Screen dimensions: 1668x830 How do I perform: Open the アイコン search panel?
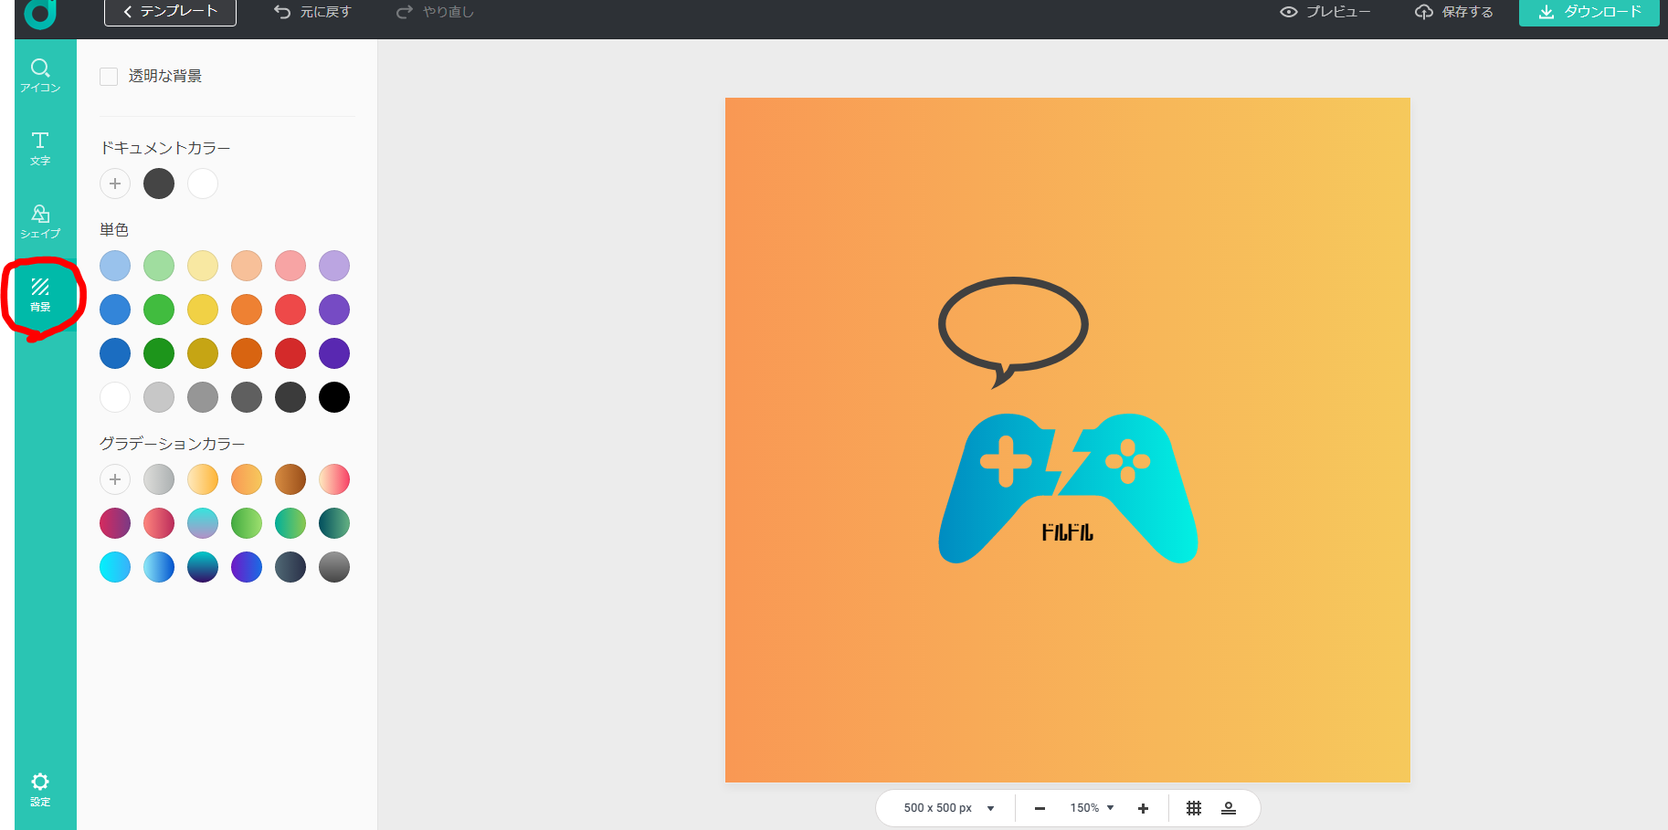(40, 75)
